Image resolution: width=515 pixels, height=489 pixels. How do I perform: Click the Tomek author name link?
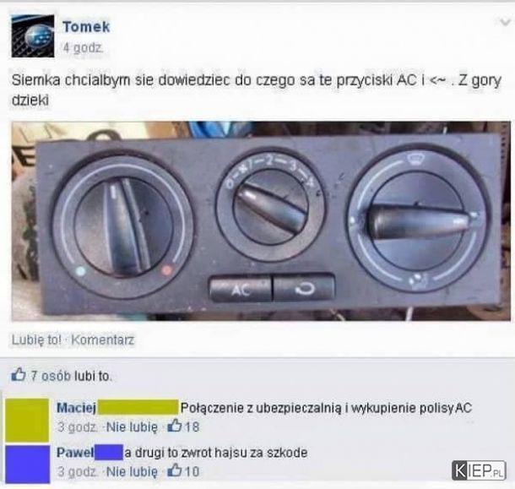click(86, 27)
